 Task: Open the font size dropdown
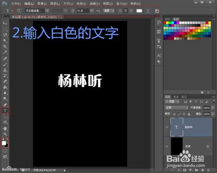click(x=92, y=11)
